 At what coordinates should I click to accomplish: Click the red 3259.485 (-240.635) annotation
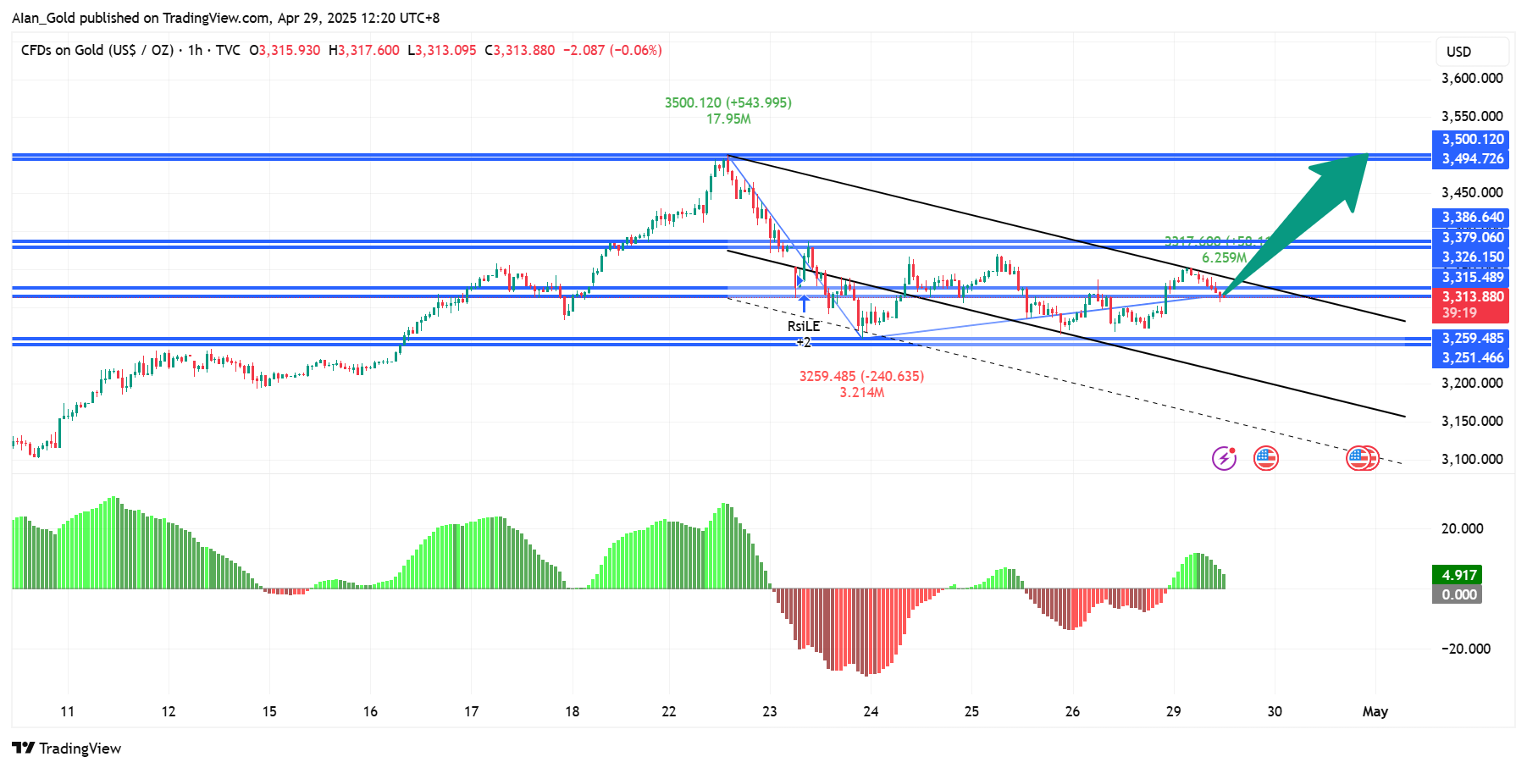pyautogui.click(x=862, y=376)
